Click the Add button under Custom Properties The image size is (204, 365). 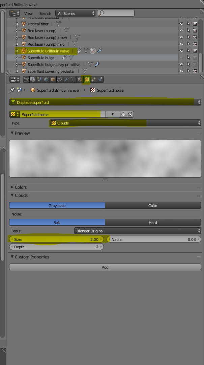pos(105,267)
